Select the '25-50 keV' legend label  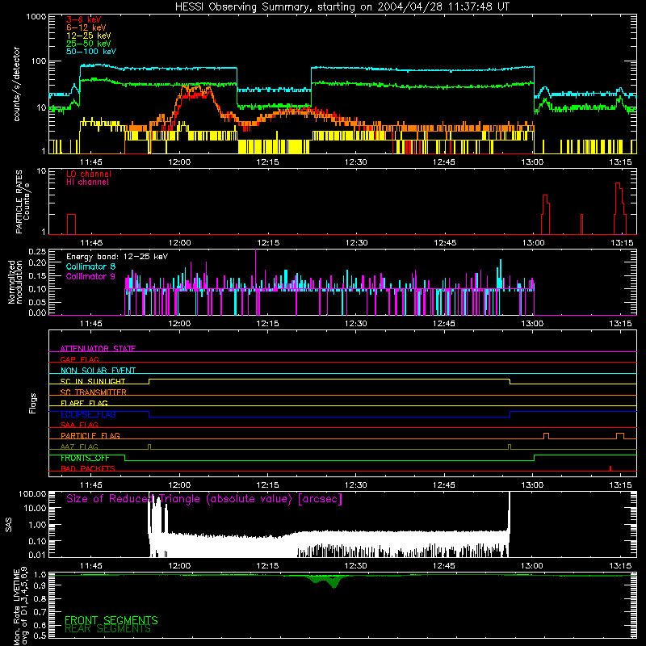[89, 44]
